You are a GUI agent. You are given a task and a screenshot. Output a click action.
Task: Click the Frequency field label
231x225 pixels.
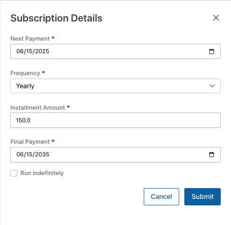click(x=25, y=73)
